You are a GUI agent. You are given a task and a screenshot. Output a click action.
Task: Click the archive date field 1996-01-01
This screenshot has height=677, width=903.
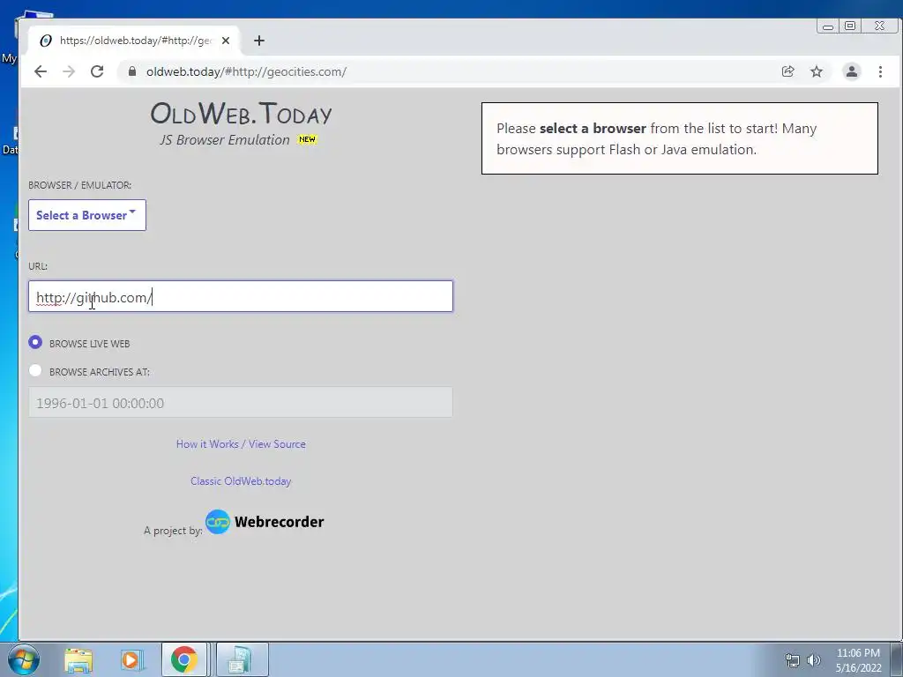pyautogui.click(x=241, y=402)
